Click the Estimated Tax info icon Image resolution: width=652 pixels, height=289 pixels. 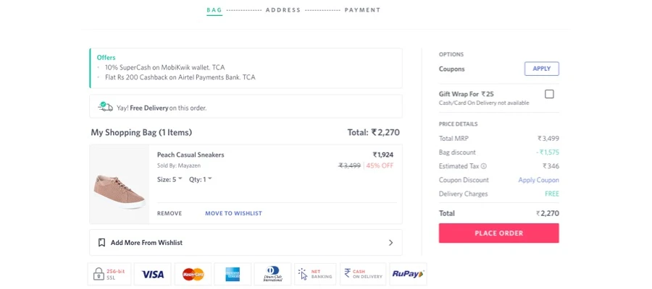(x=484, y=166)
